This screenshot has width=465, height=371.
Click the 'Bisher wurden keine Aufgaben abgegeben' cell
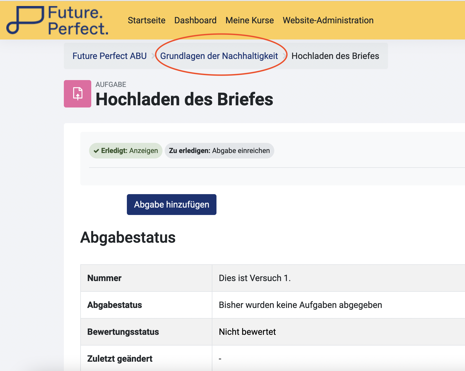pos(300,305)
